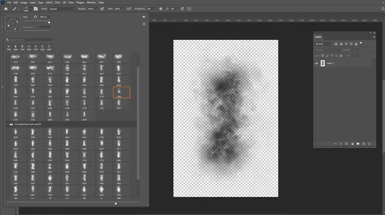The height and width of the screenshot is (215, 385).
Task: Open brush picker gear settings menu
Action: (144, 17)
